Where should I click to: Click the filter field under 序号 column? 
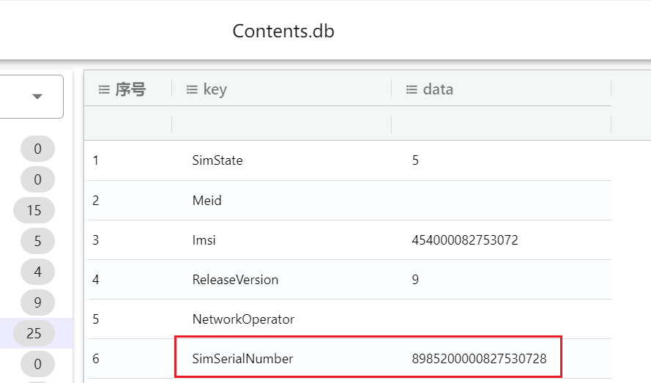coord(129,124)
